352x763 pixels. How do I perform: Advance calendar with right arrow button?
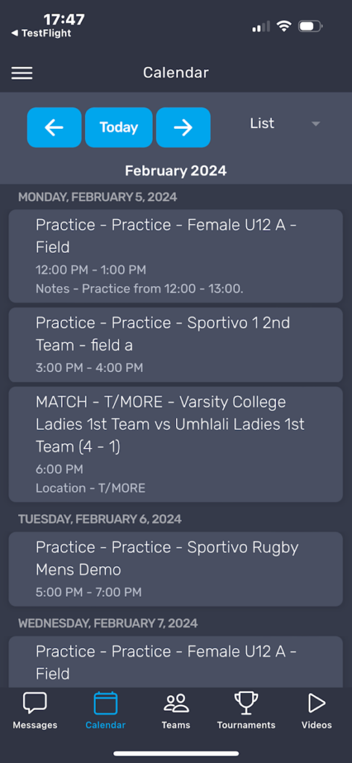pos(183,127)
